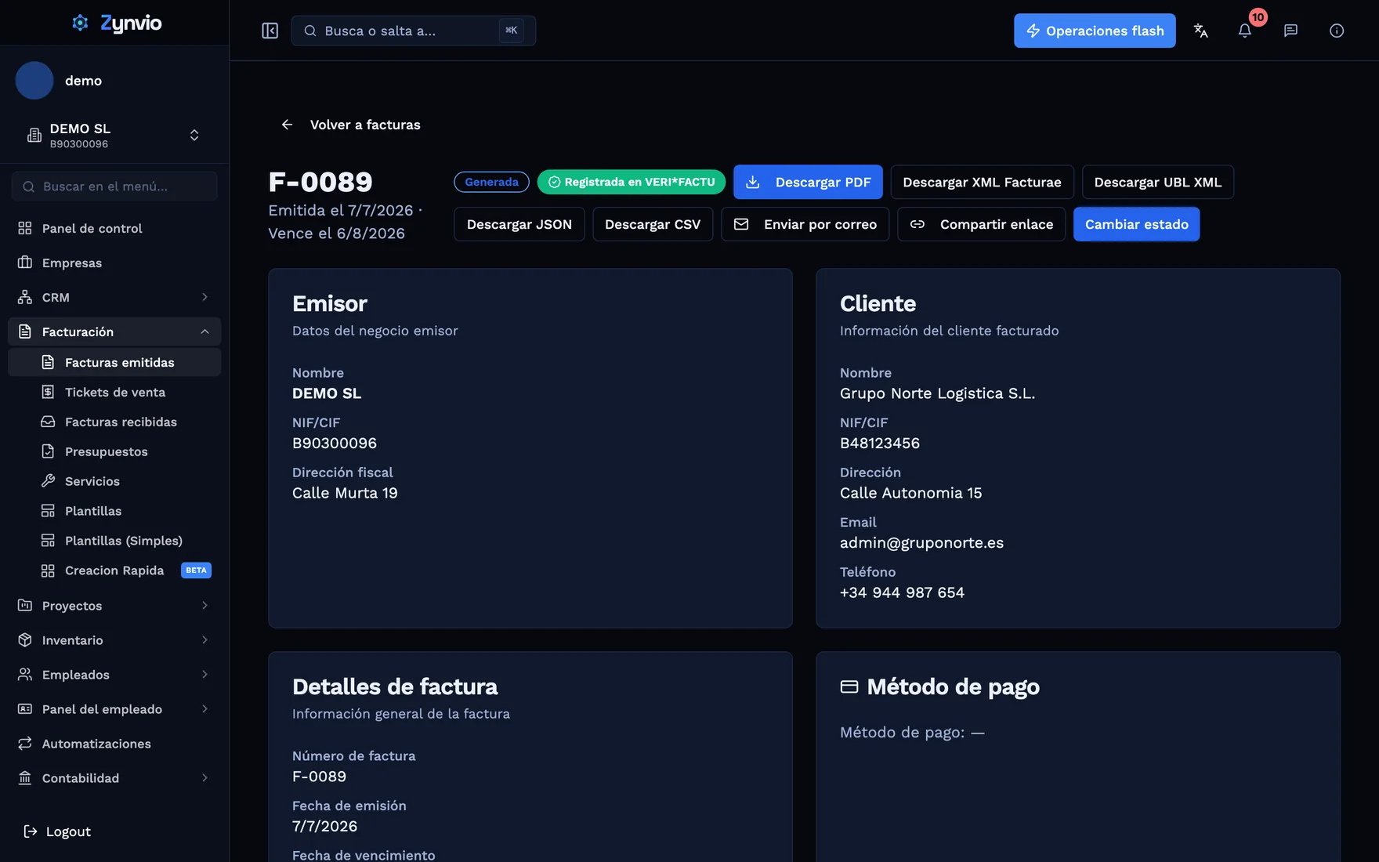Open Operaciones flash
The width and height of the screenshot is (1379, 862).
click(x=1095, y=31)
